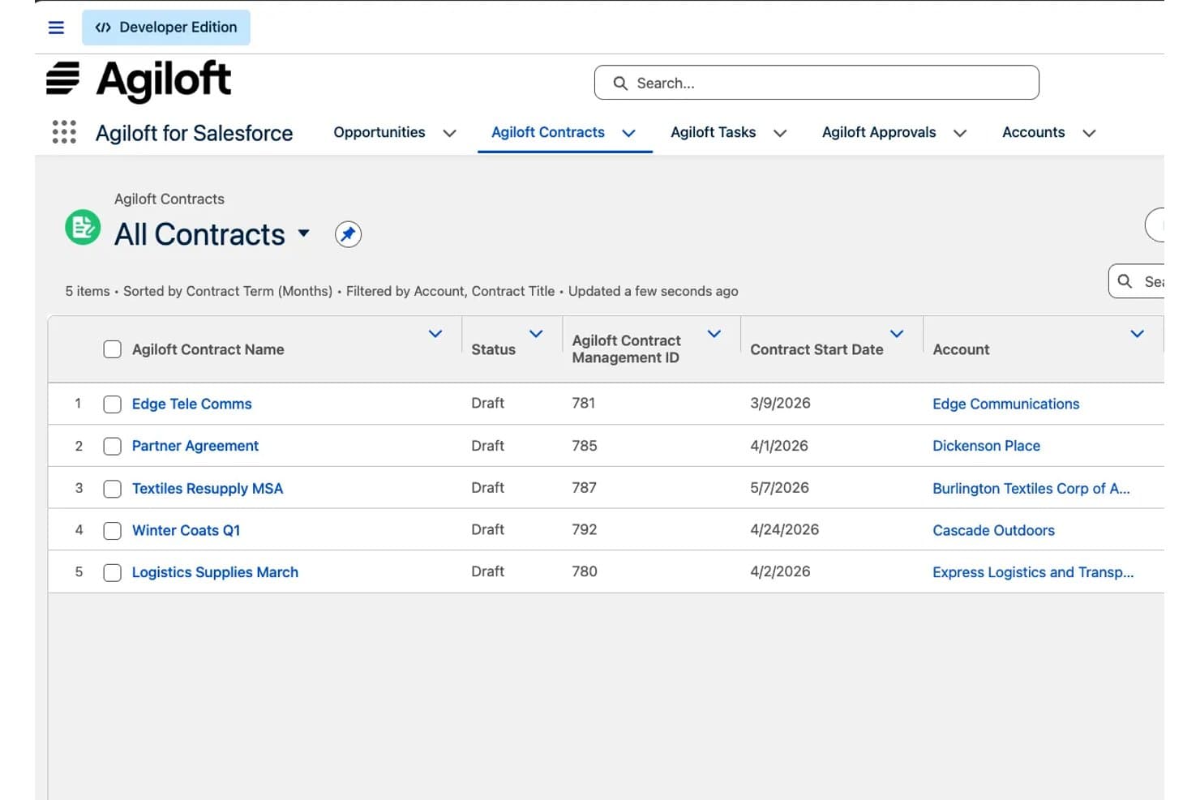Toggle the select-all rows checkbox
The height and width of the screenshot is (800, 1200).
(113, 349)
